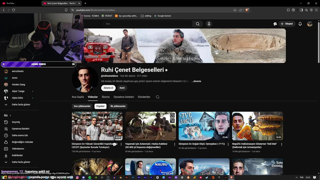
Task: Toggle the Brave sidebar panel button
Action: 301,10
